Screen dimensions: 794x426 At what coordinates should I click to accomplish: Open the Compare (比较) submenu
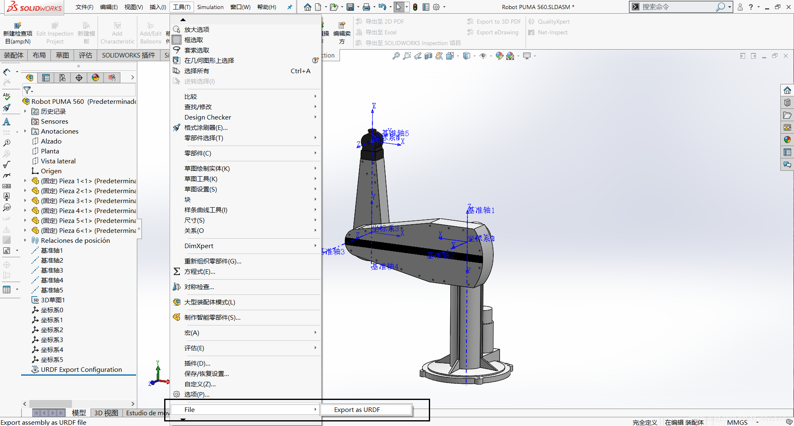246,96
